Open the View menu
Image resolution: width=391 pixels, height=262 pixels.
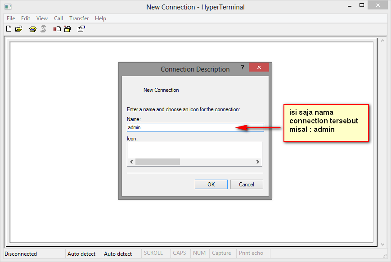pyautogui.click(x=42, y=18)
